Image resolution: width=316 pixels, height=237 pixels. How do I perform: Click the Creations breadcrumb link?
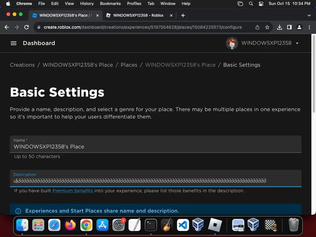point(22,65)
